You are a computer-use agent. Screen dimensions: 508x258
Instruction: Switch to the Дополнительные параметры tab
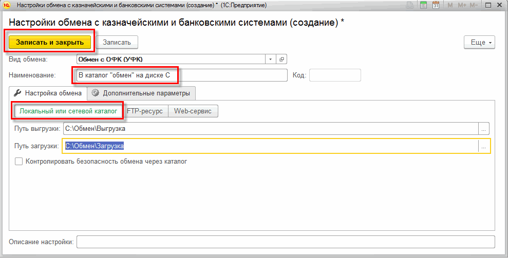[141, 93]
